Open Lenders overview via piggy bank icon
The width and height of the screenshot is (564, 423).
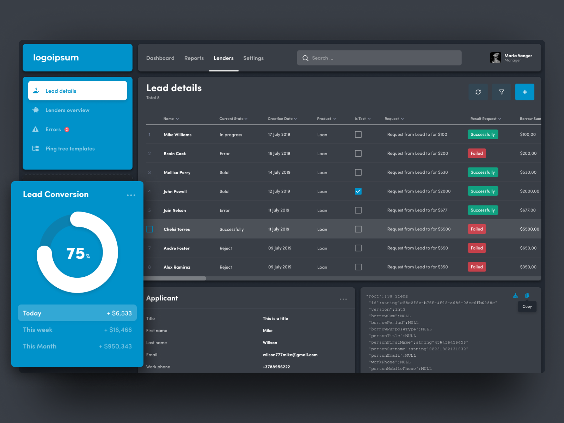point(36,110)
